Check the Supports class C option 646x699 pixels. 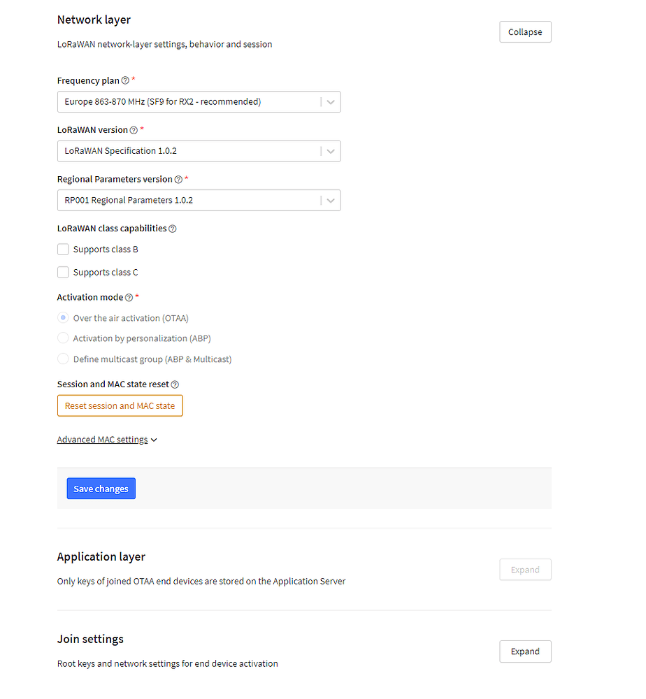[64, 273]
